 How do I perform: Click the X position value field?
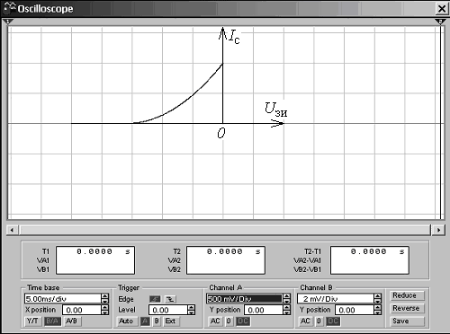click(82, 310)
